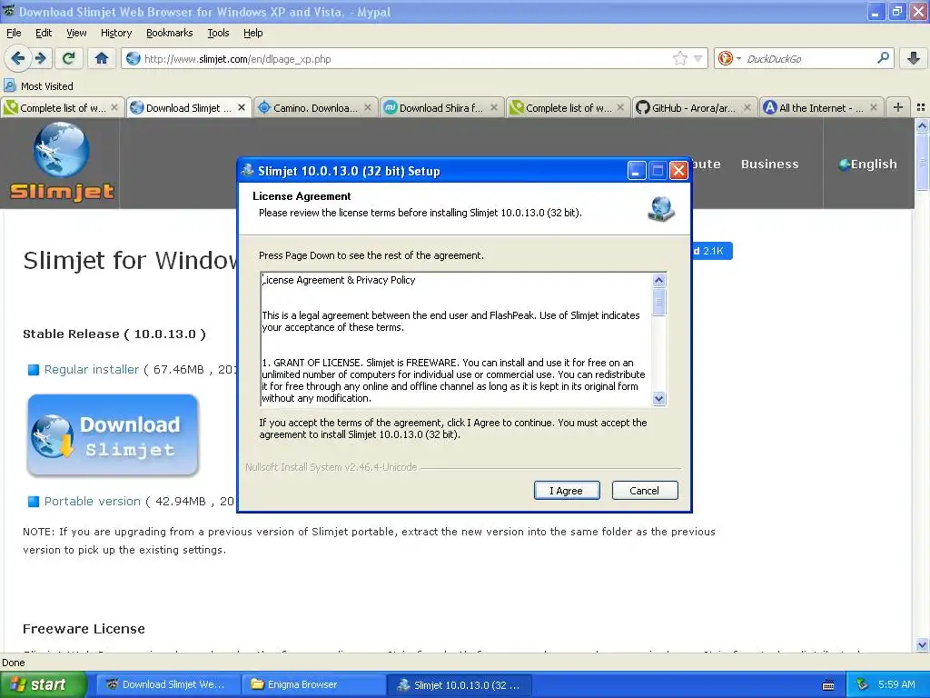The width and height of the screenshot is (930, 698).
Task: Click the search magnifier icon
Action: [x=883, y=57]
